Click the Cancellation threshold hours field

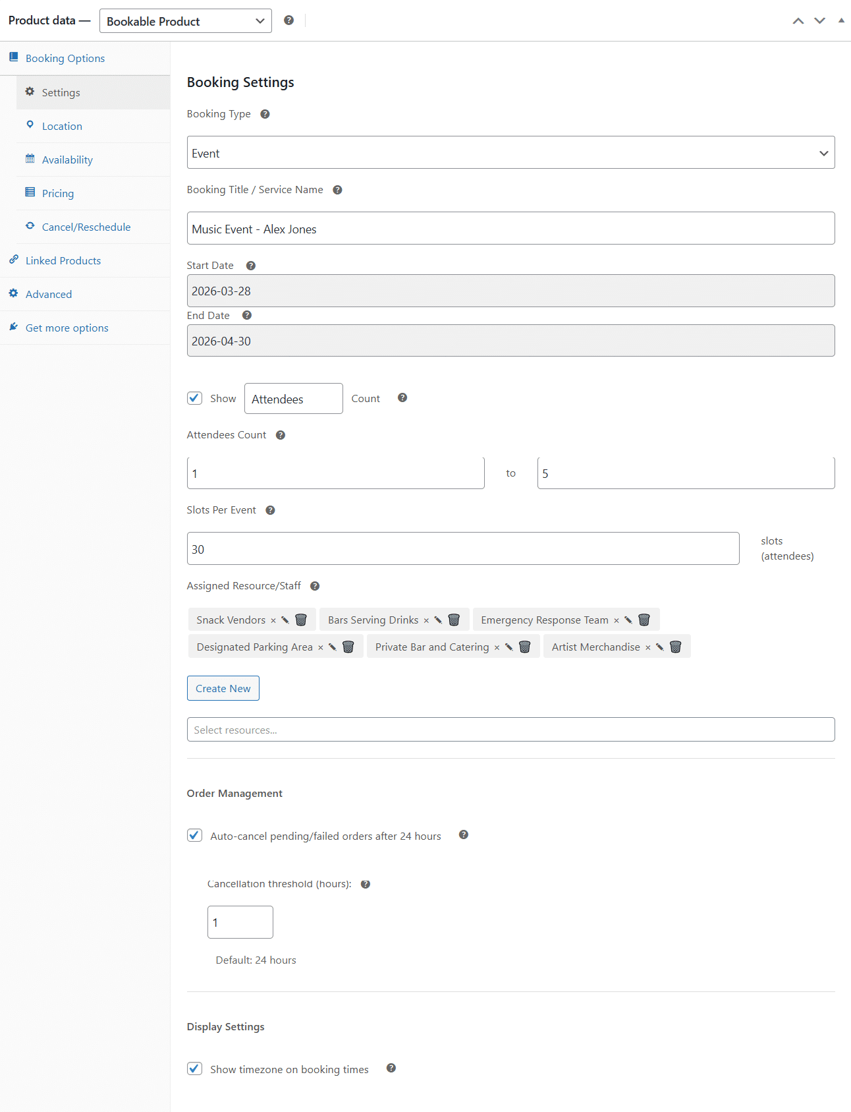point(240,922)
